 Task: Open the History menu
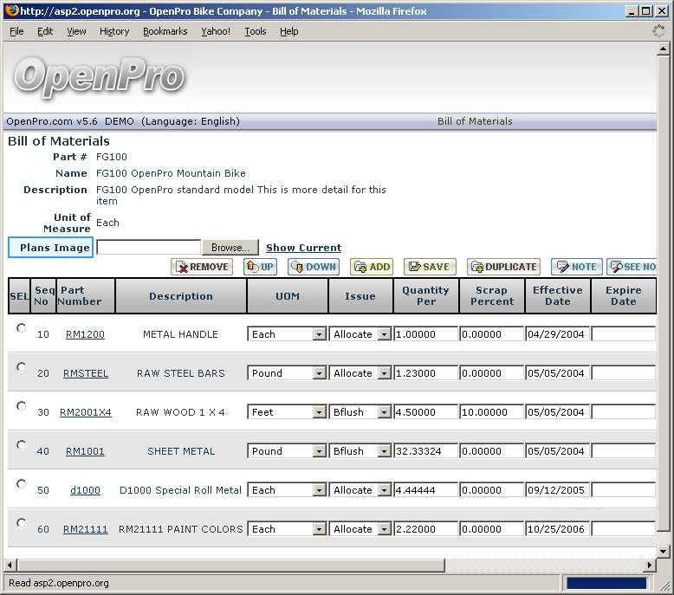coord(113,31)
